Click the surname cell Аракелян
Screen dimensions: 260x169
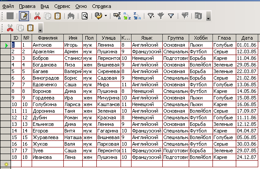[x=48, y=51]
